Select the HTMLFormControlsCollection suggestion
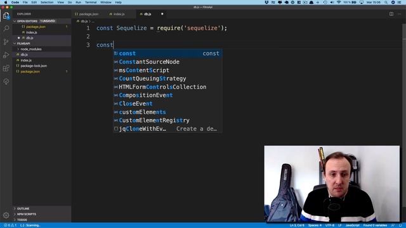The image size is (406, 228). pyautogui.click(x=167, y=87)
